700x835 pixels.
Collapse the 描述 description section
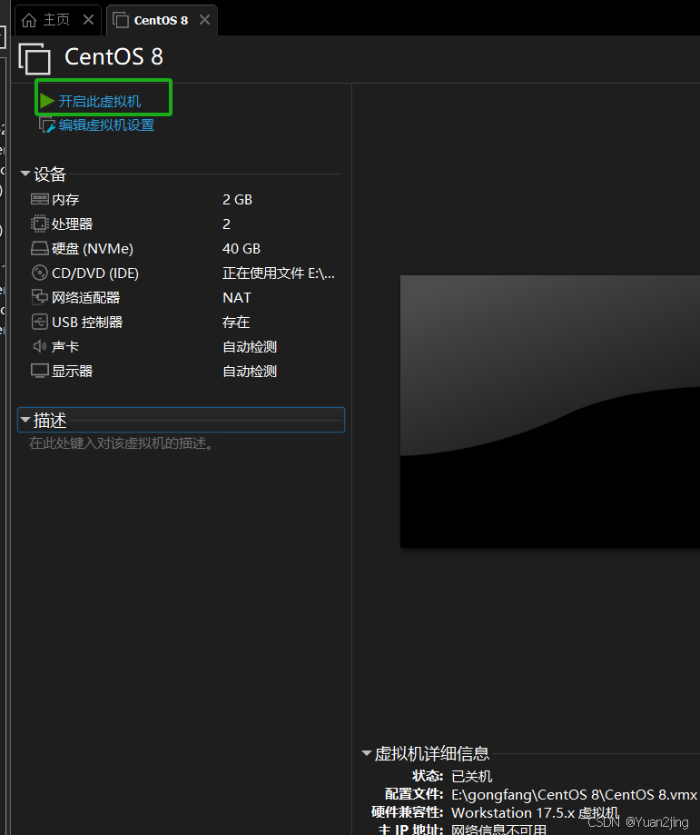pos(25,420)
